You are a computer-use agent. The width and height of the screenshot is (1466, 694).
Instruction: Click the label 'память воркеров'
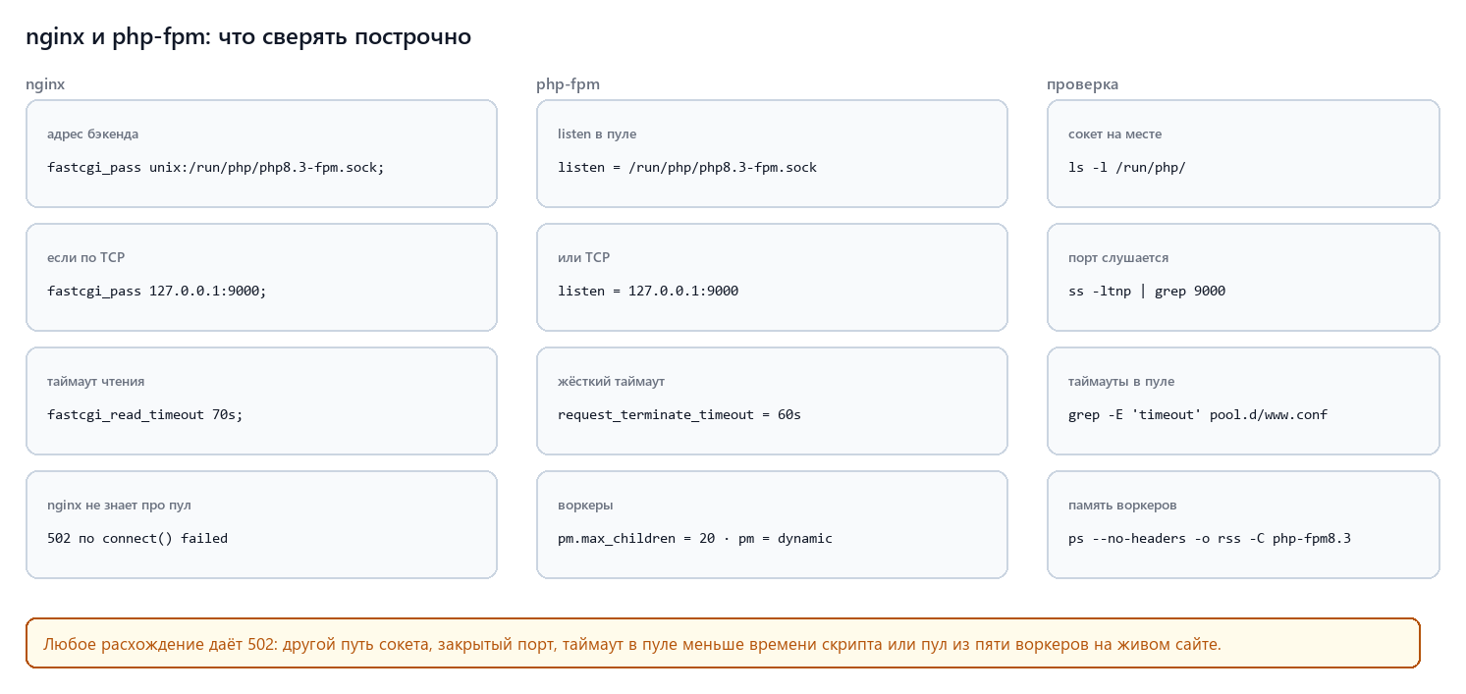click(x=1122, y=506)
